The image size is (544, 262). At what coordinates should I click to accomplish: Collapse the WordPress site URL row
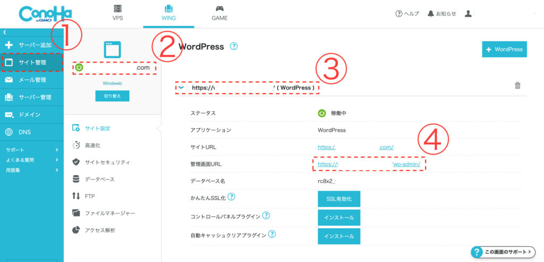click(x=182, y=87)
